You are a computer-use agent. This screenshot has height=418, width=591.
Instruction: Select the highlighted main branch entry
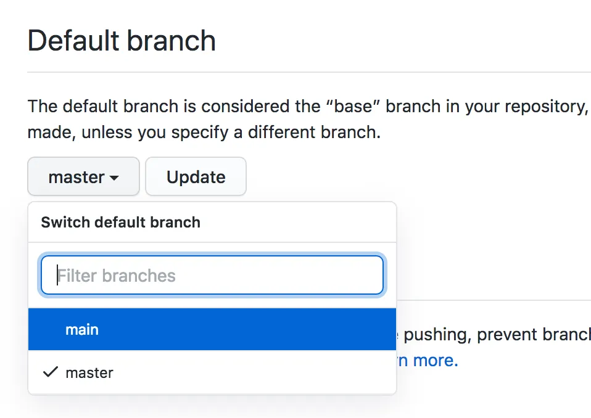pyautogui.click(x=82, y=329)
